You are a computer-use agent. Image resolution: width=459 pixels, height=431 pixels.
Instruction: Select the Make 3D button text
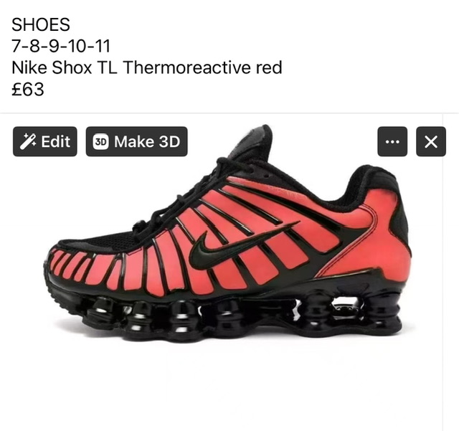click(x=147, y=142)
